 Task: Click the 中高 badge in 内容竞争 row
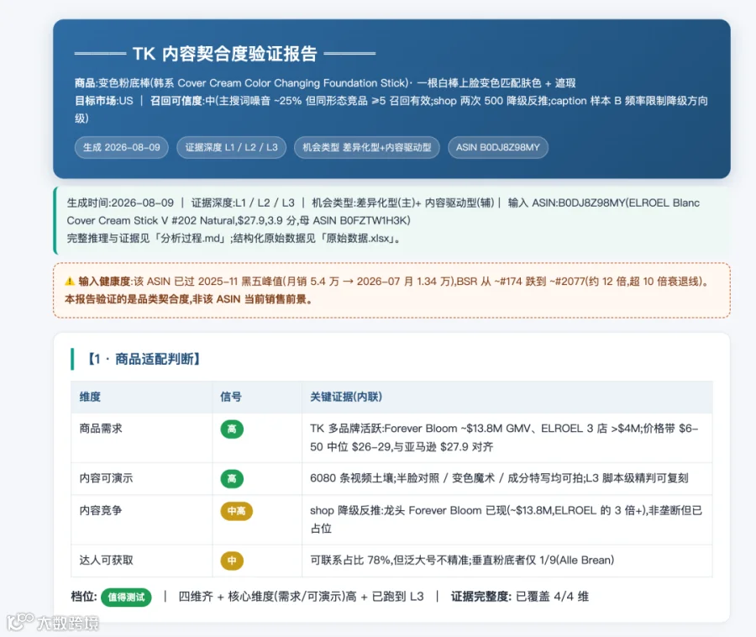[x=236, y=511]
